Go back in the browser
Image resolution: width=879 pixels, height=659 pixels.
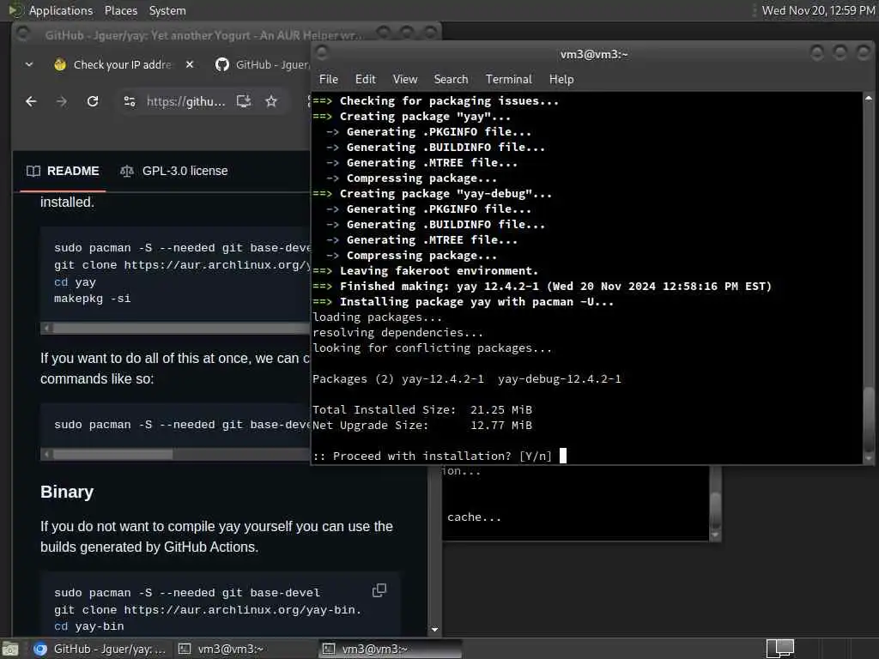31,101
